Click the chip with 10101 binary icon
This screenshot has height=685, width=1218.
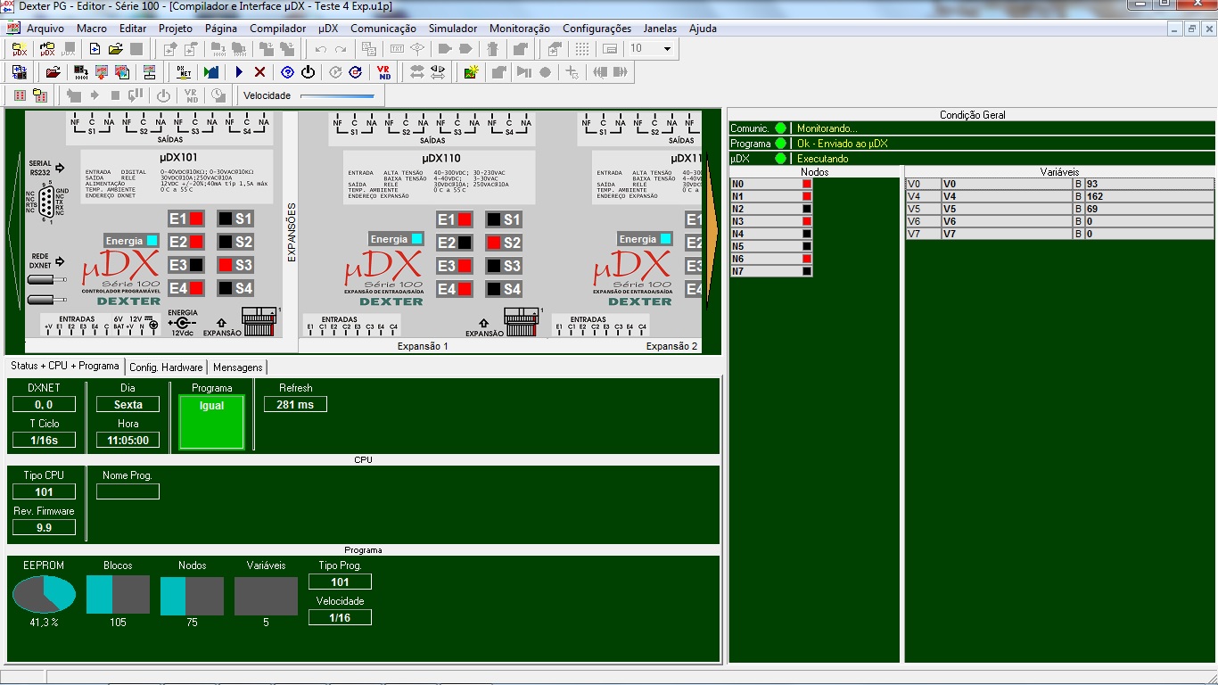[81, 72]
